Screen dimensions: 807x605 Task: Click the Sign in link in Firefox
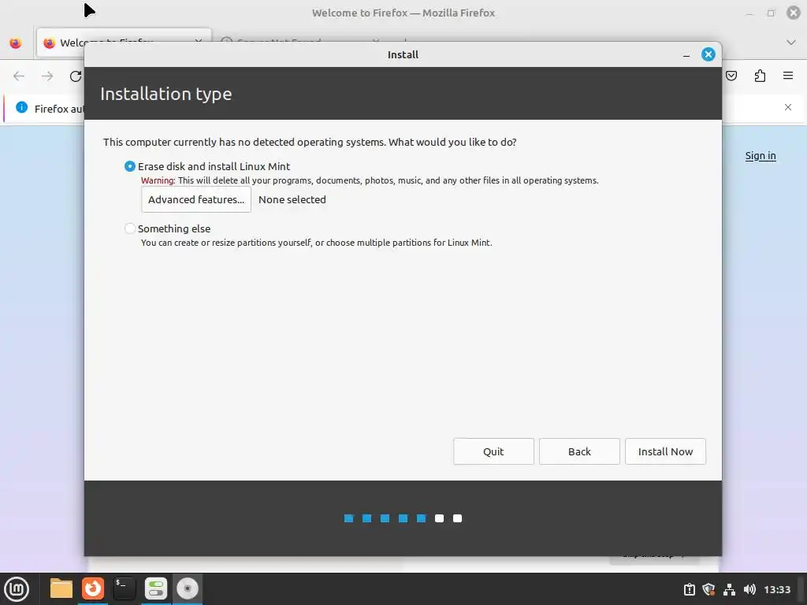(x=761, y=156)
